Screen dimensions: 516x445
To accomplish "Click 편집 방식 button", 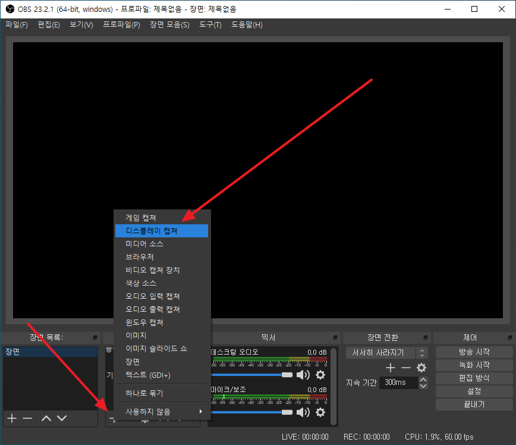I will [474, 378].
